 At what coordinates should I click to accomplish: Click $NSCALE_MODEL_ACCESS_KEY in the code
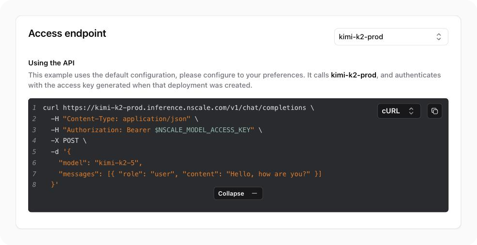(203, 130)
